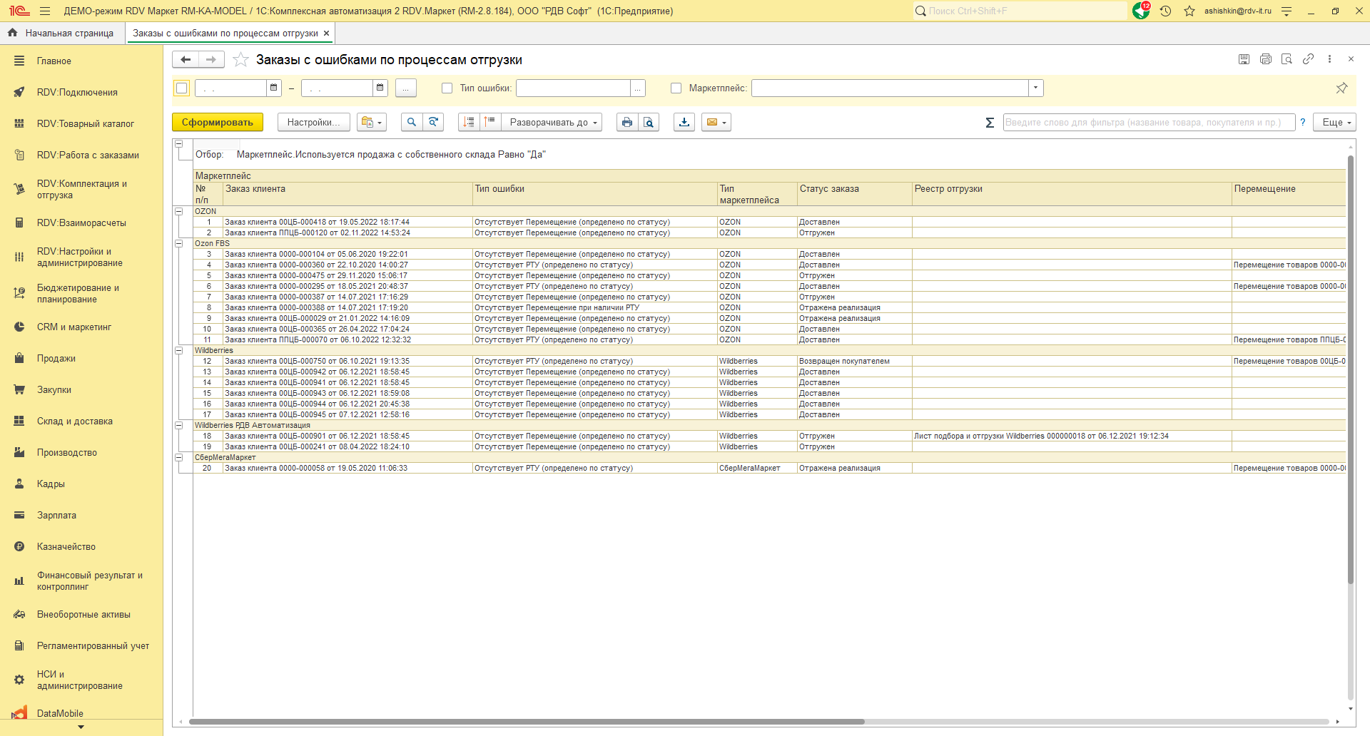Click the Сформировать button
Image resolution: width=1370 pixels, height=736 pixels.
click(x=218, y=123)
